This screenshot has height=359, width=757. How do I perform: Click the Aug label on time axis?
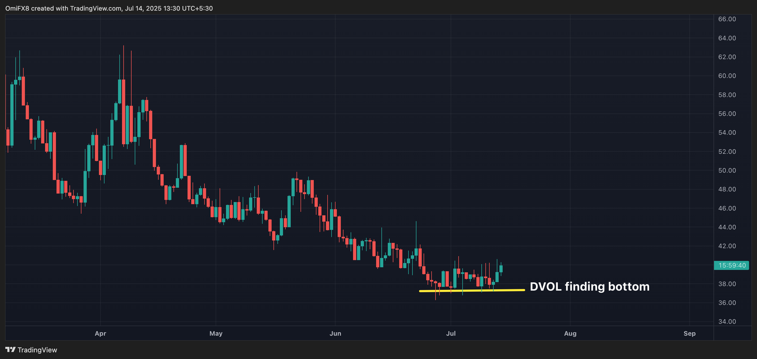tap(570, 334)
